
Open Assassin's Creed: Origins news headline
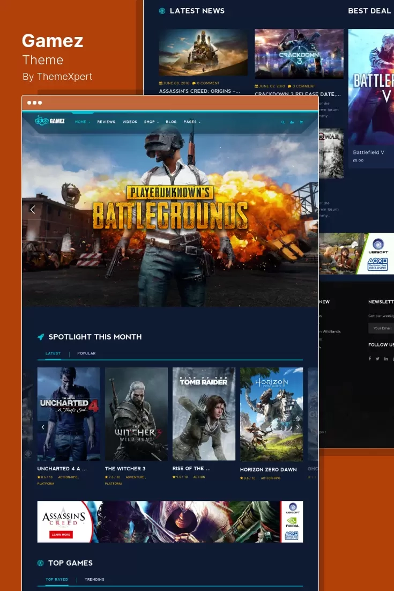click(199, 91)
